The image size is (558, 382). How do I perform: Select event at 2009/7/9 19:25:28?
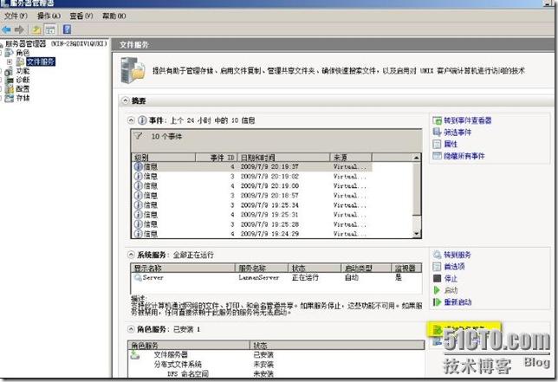(x=252, y=224)
